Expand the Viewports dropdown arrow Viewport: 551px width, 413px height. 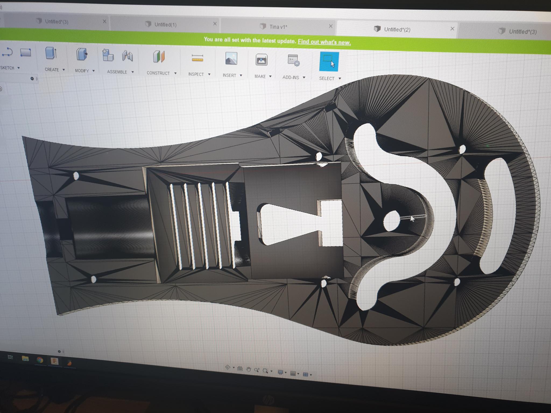pos(311,375)
